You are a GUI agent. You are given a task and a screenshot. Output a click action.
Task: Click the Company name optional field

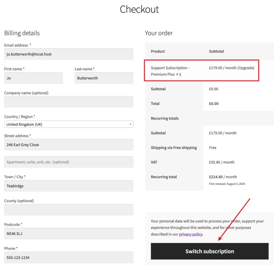68,102
